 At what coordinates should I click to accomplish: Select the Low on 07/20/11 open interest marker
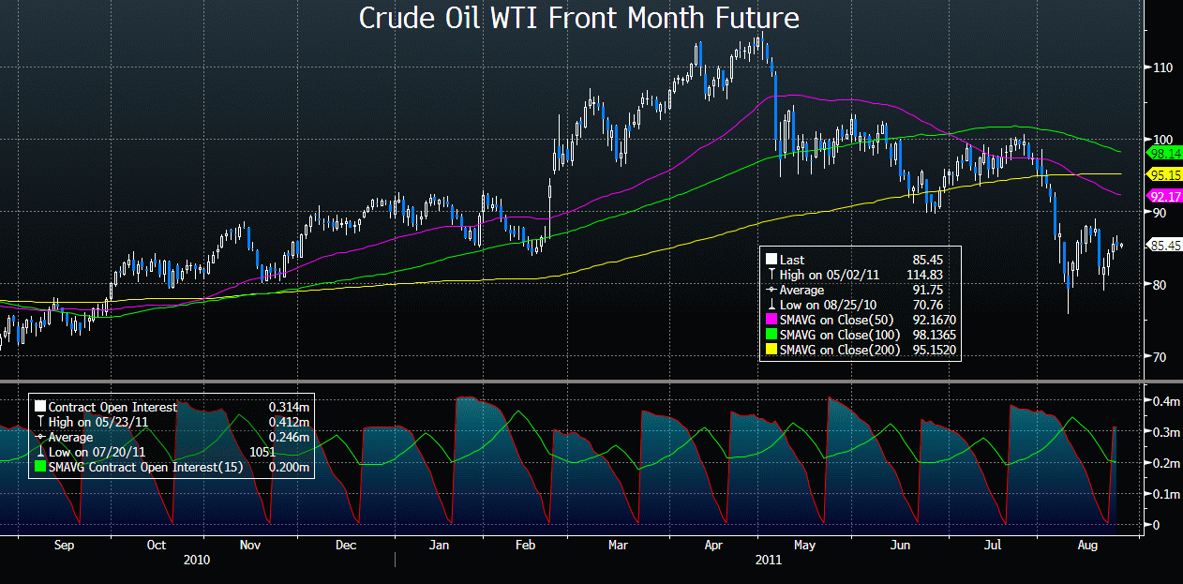[40, 452]
